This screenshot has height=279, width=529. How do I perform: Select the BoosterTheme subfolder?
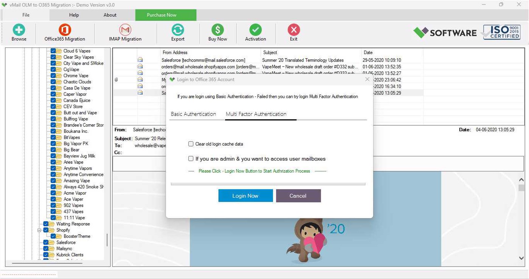click(x=77, y=236)
